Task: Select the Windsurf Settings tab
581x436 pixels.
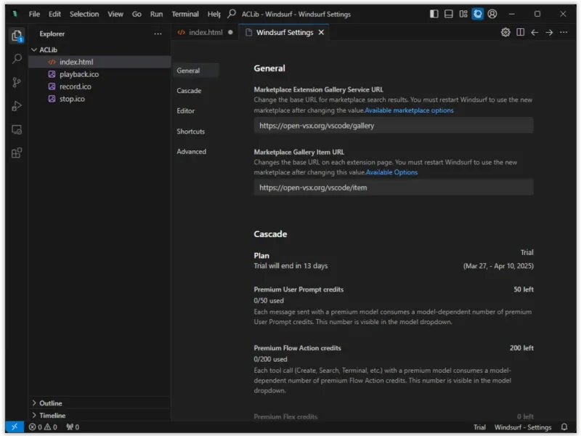Action: coord(285,32)
